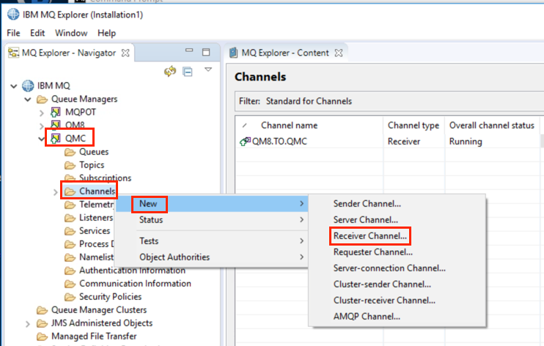Click the Content tab document icon

click(233, 53)
